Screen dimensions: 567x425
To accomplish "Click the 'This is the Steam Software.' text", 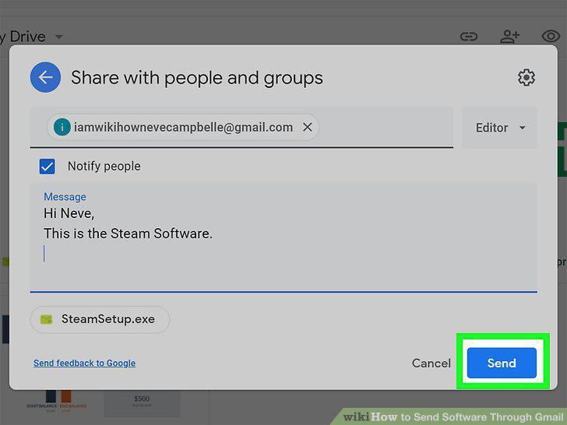I will pyautogui.click(x=128, y=234).
